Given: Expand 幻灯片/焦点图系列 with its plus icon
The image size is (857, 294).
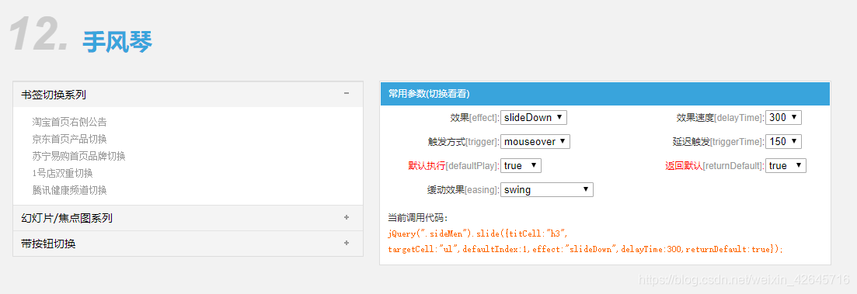Looking at the screenshot, I should coord(346,218).
